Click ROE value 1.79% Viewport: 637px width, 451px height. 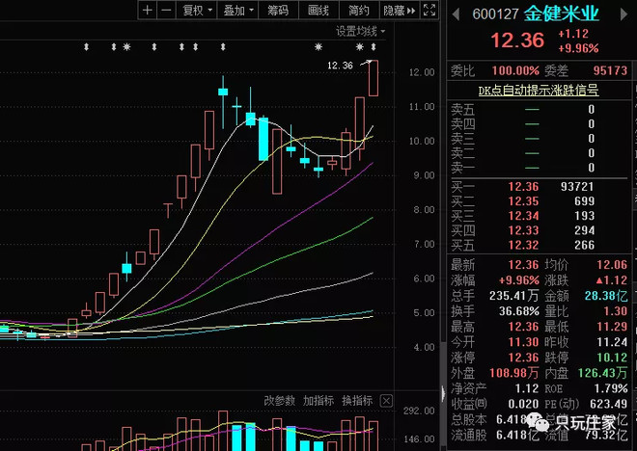(611, 388)
